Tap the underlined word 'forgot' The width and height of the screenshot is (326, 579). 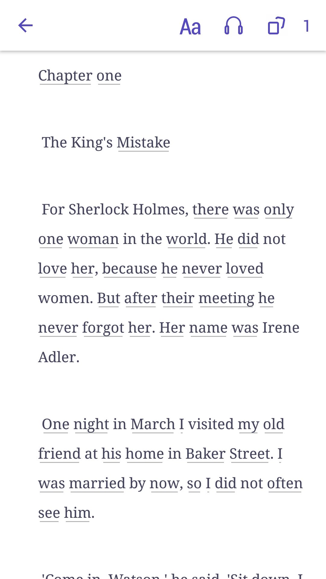(103, 328)
